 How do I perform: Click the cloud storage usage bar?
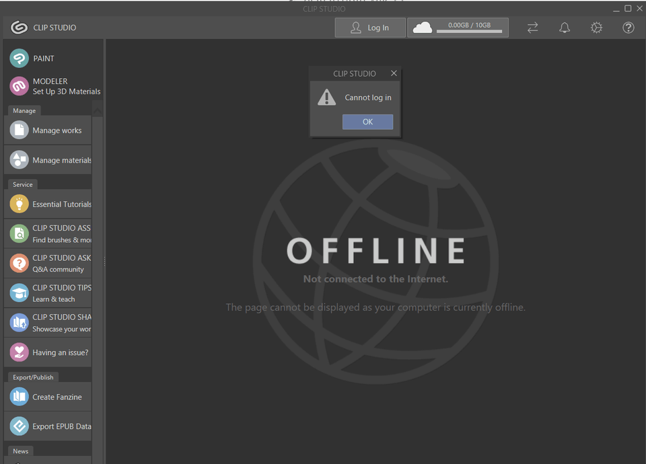click(469, 31)
